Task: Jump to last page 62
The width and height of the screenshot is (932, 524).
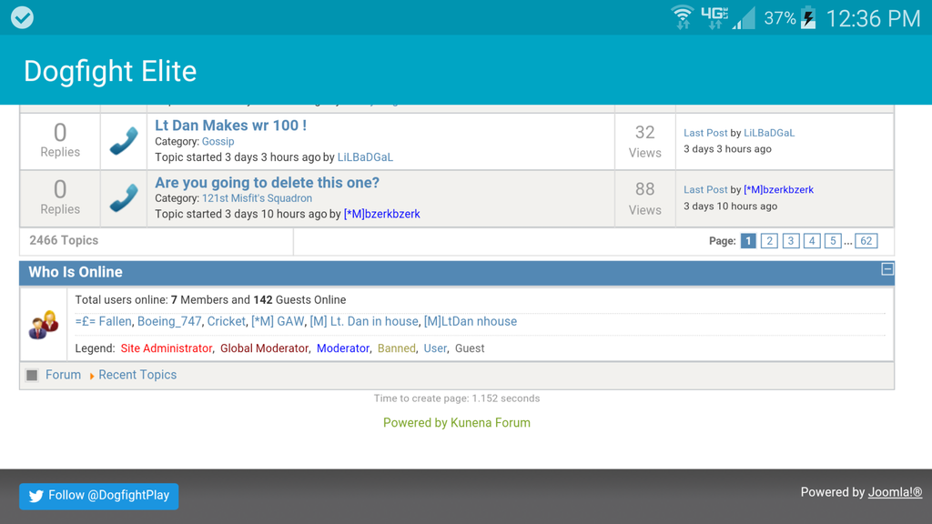Action: (866, 241)
